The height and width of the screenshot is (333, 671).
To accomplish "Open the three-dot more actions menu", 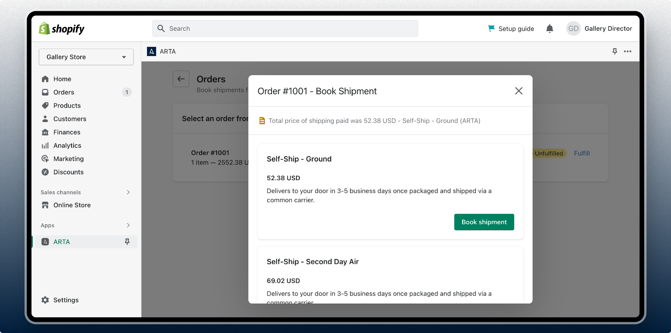I will click(627, 51).
